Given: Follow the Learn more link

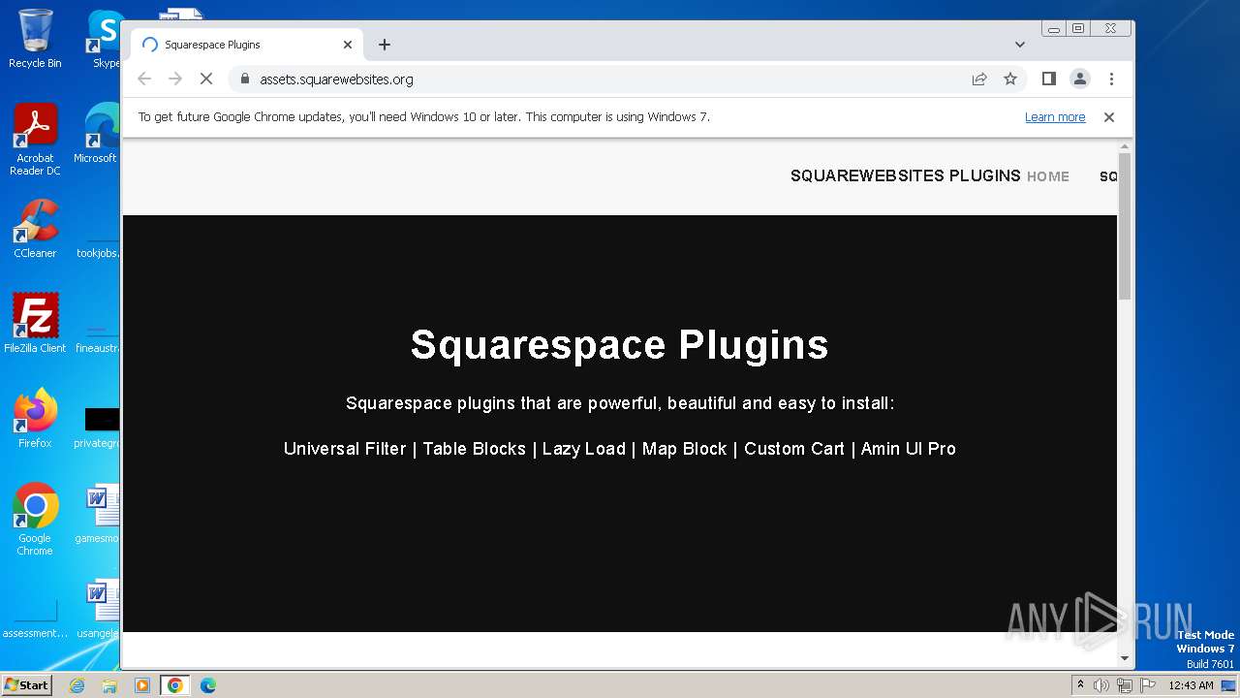Looking at the screenshot, I should [x=1055, y=117].
